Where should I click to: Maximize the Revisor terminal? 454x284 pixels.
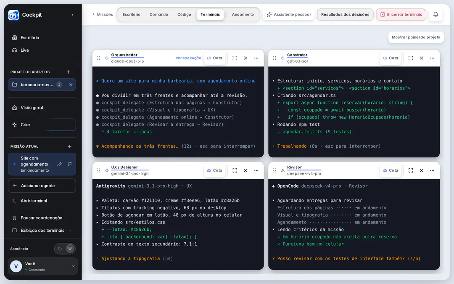(411, 170)
